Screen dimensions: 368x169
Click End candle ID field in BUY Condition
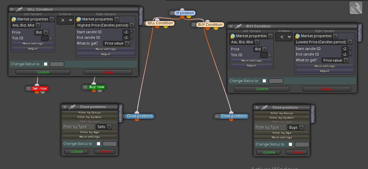click(344, 55)
